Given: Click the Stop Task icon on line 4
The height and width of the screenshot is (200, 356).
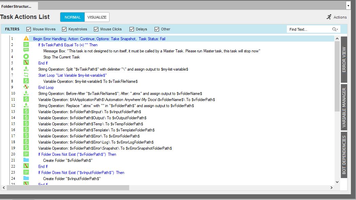Looking at the screenshot, I should (x=26, y=57).
